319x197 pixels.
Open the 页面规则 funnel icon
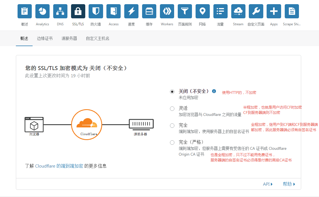185,11
